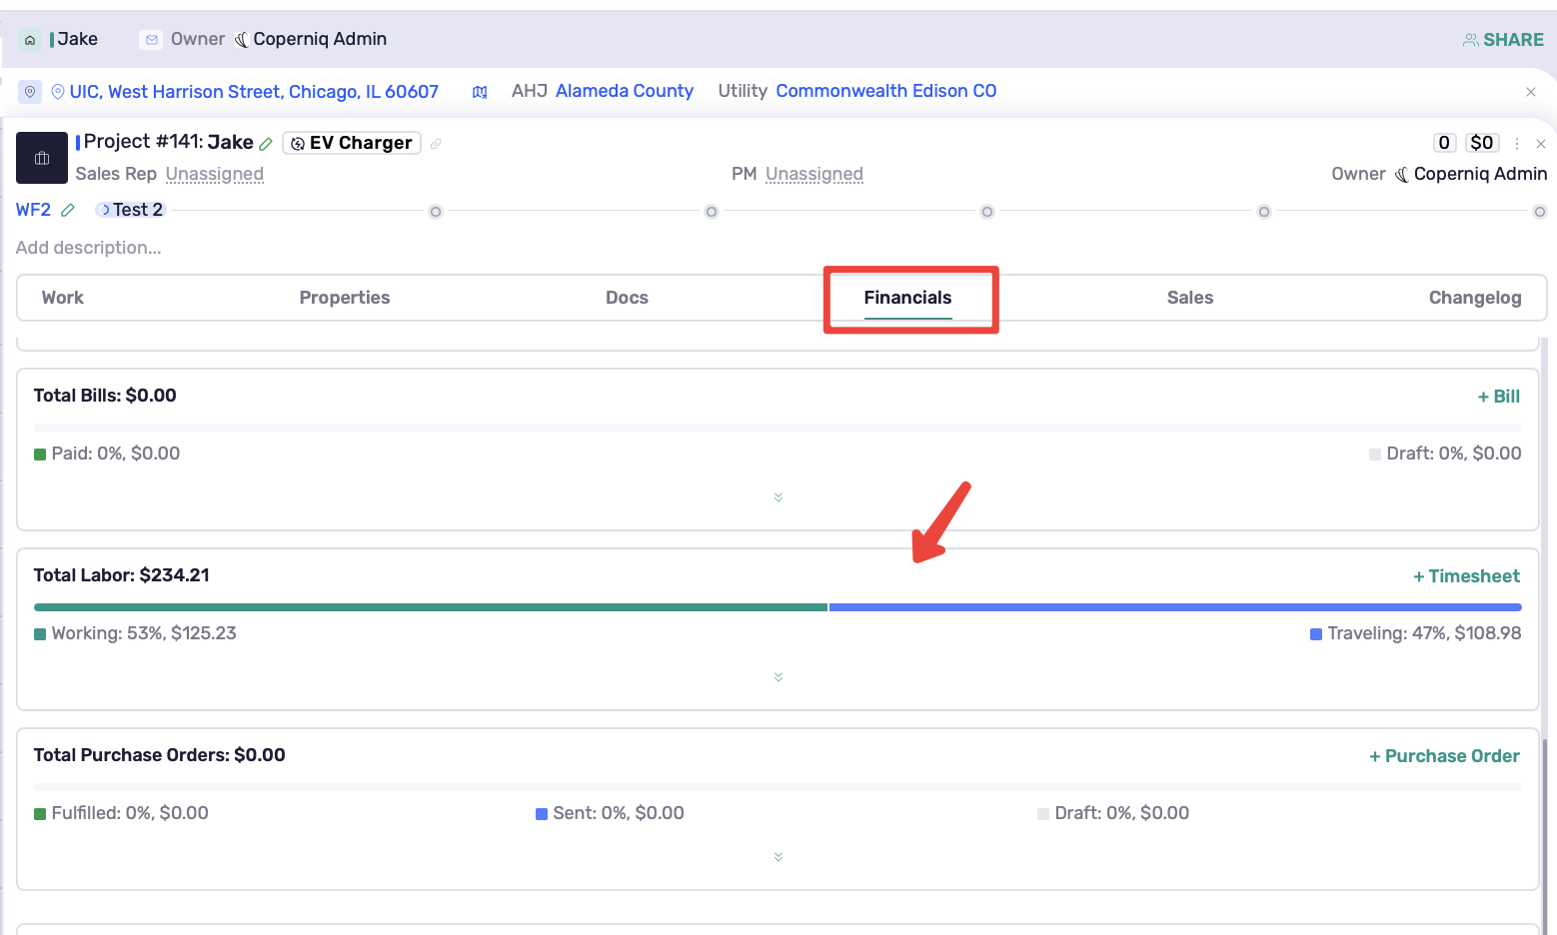This screenshot has width=1557, height=935.
Task: Copy link icon next to EV Charger
Action: (x=436, y=144)
